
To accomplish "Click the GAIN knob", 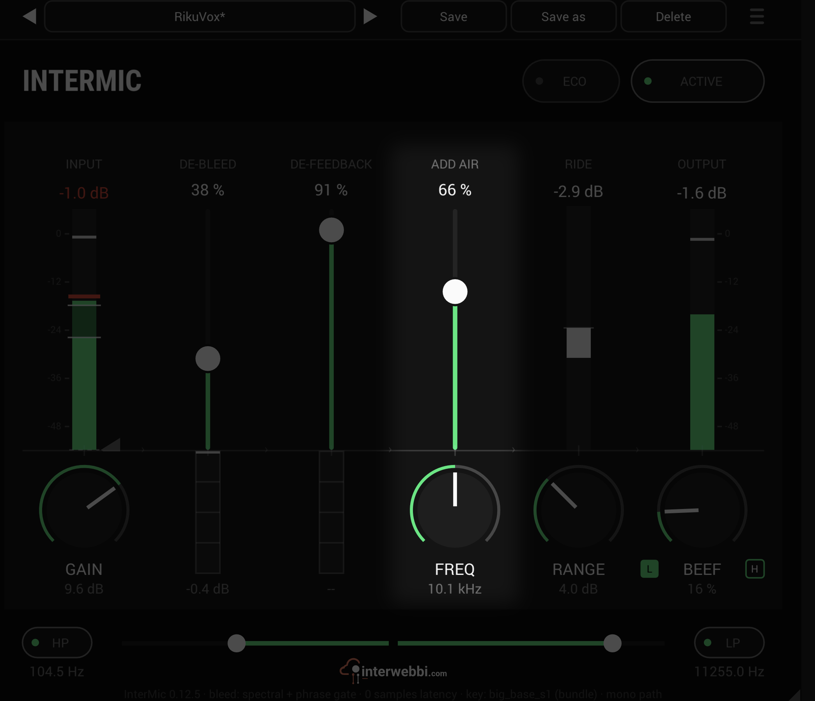I will click(84, 510).
